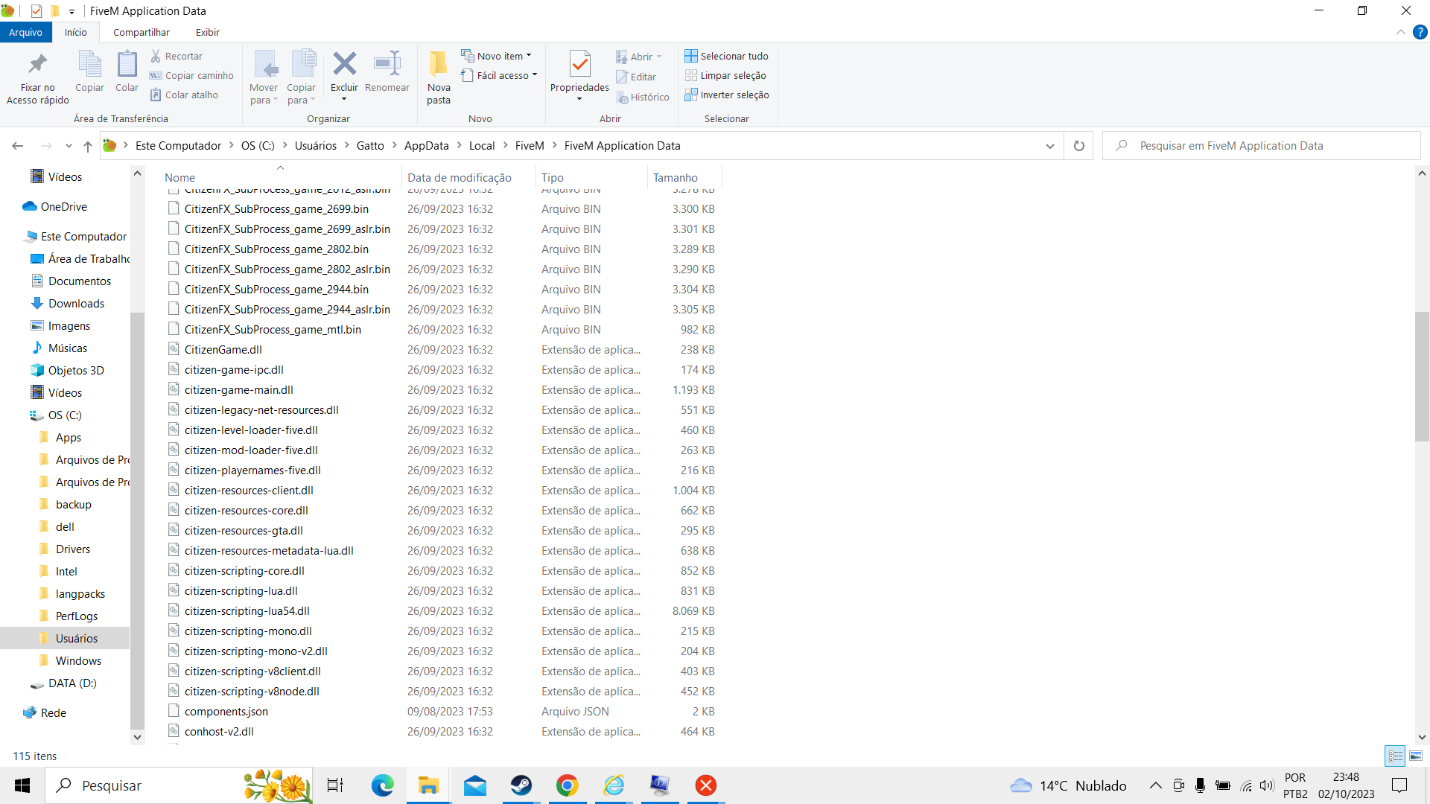
Task: Switch to the Compartilhar ribbon tab
Action: pos(142,32)
